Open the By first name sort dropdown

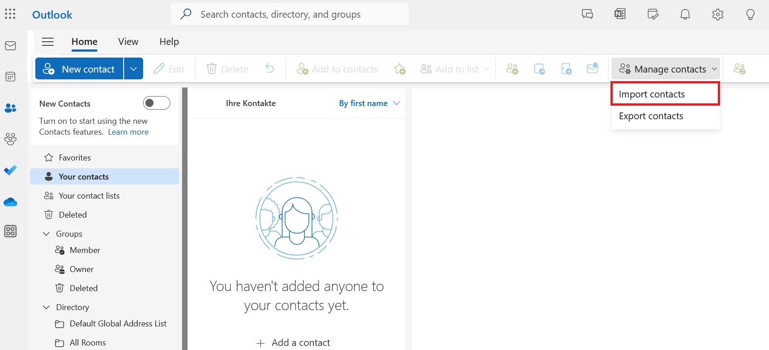369,103
